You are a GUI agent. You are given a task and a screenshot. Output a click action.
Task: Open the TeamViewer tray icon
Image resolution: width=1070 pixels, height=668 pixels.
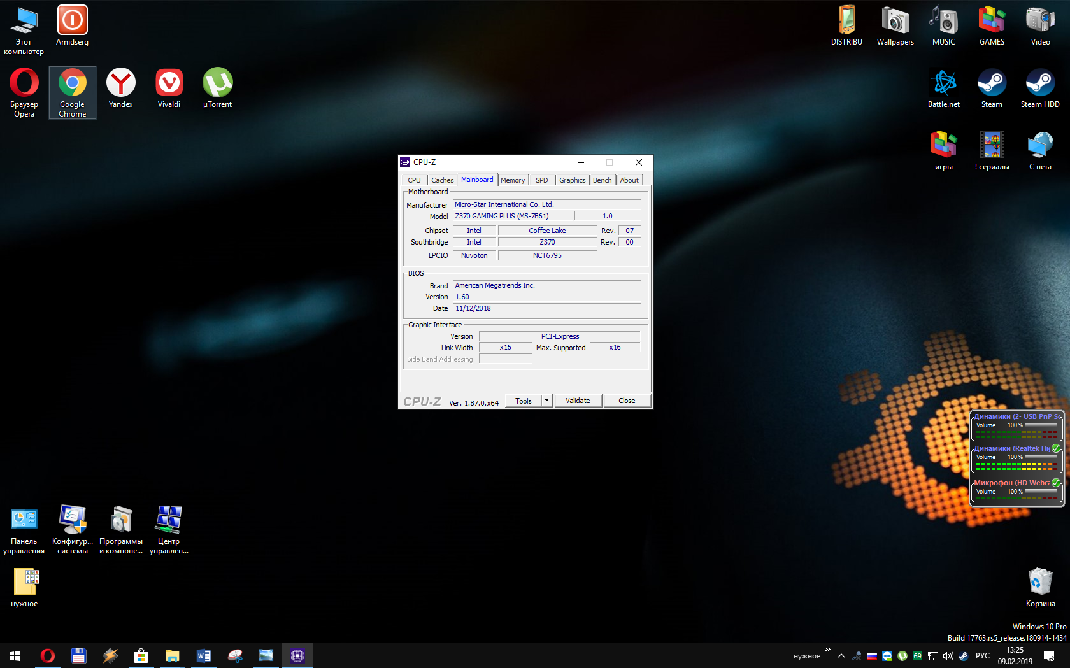pyautogui.click(x=887, y=656)
